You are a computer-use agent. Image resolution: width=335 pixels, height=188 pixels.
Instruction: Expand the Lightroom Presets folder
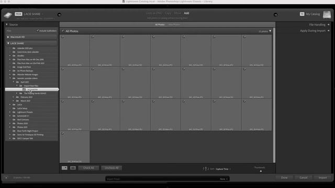(10, 112)
